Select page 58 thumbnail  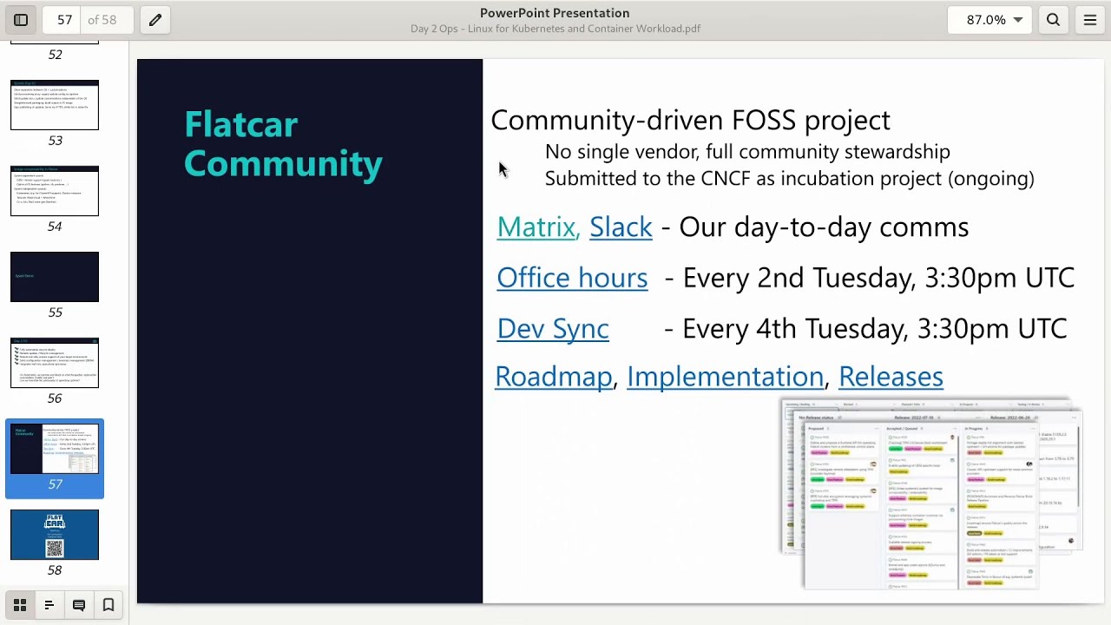[x=55, y=535]
